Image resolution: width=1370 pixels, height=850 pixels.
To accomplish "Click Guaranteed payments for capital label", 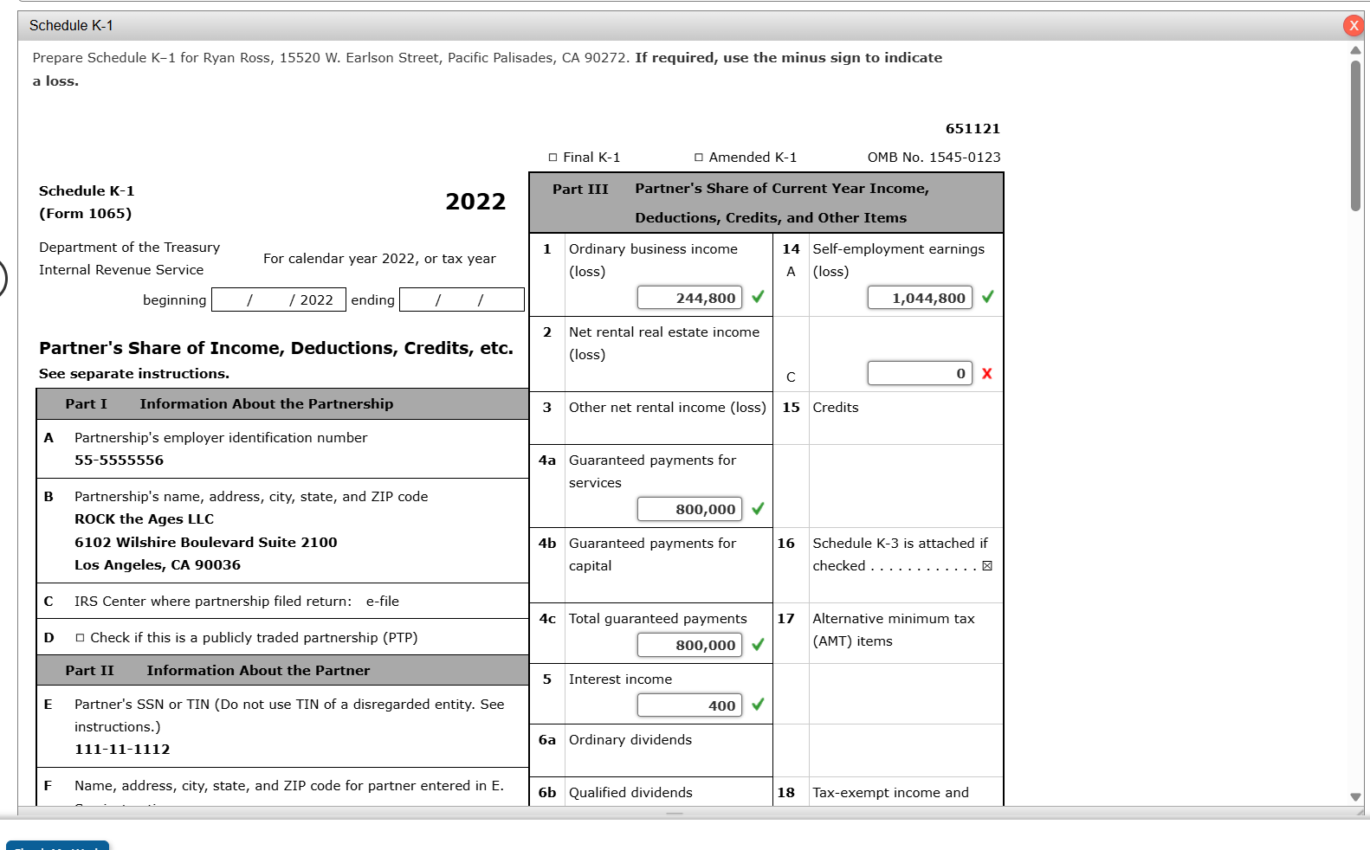I will click(652, 555).
